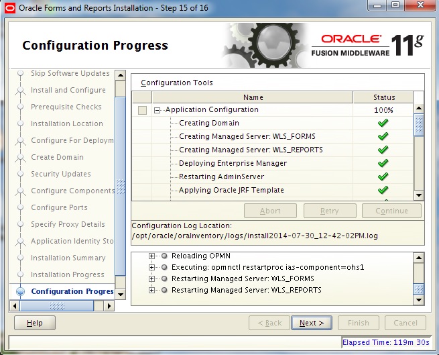Screen dimensions: 439x355
Task: Click the checkmark for Deploying Enterprise Manager
Action: [x=383, y=164]
